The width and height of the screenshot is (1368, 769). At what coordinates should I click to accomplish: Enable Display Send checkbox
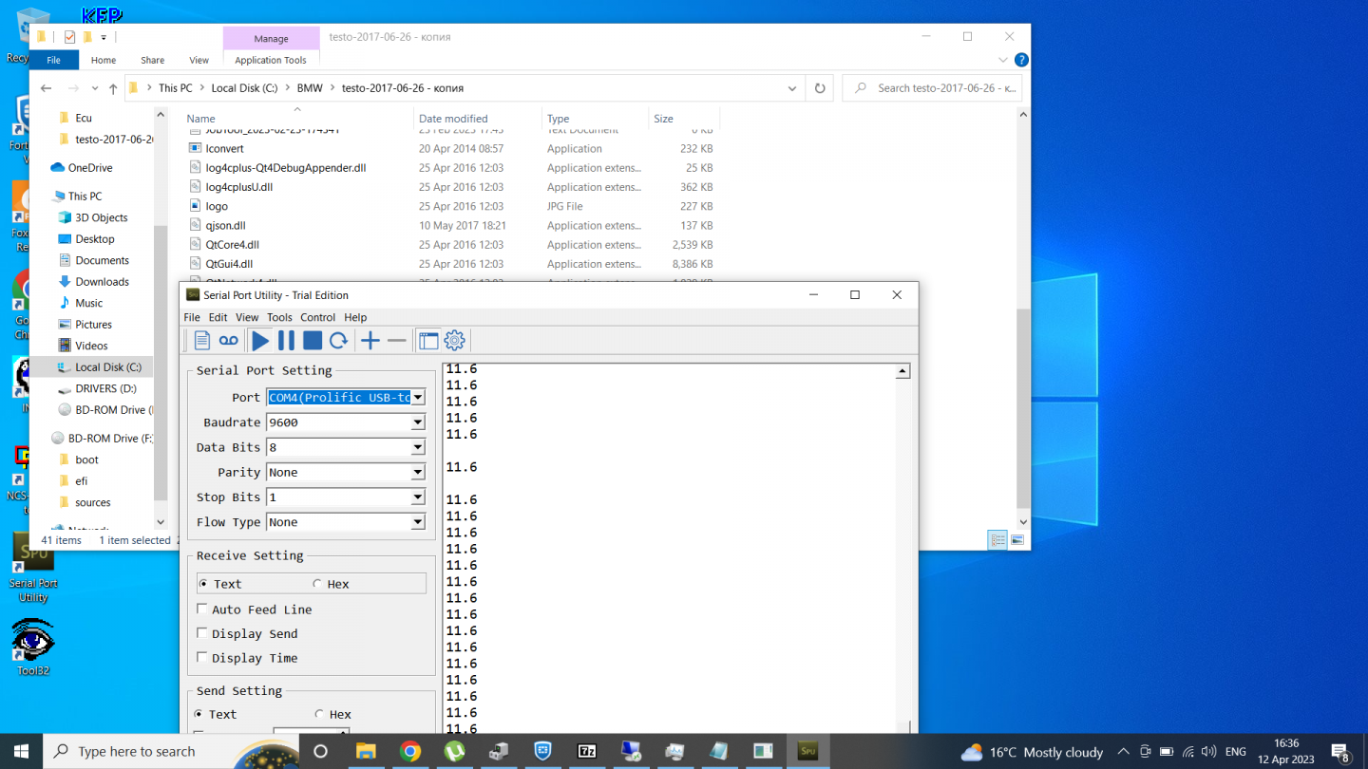coord(202,633)
